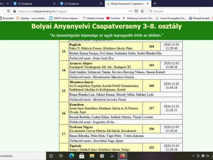This screenshot has height=160, width=213.
Task: Open Task View on the taskbar
Action: [x=61, y=156]
